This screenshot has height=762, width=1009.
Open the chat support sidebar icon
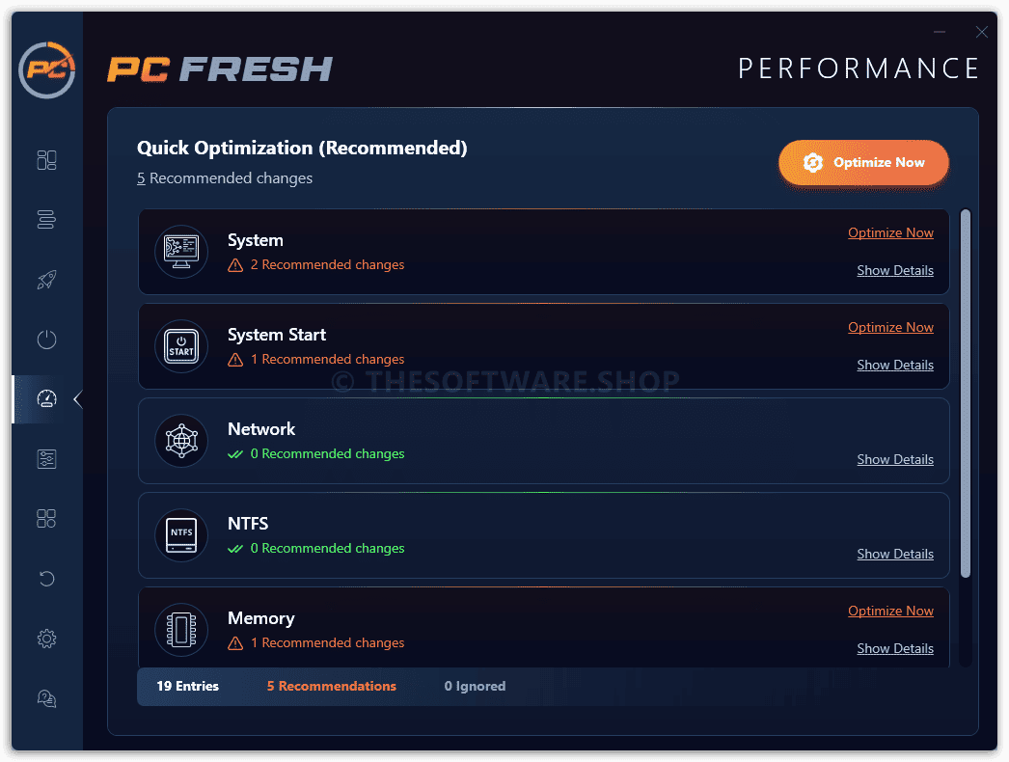(46, 698)
